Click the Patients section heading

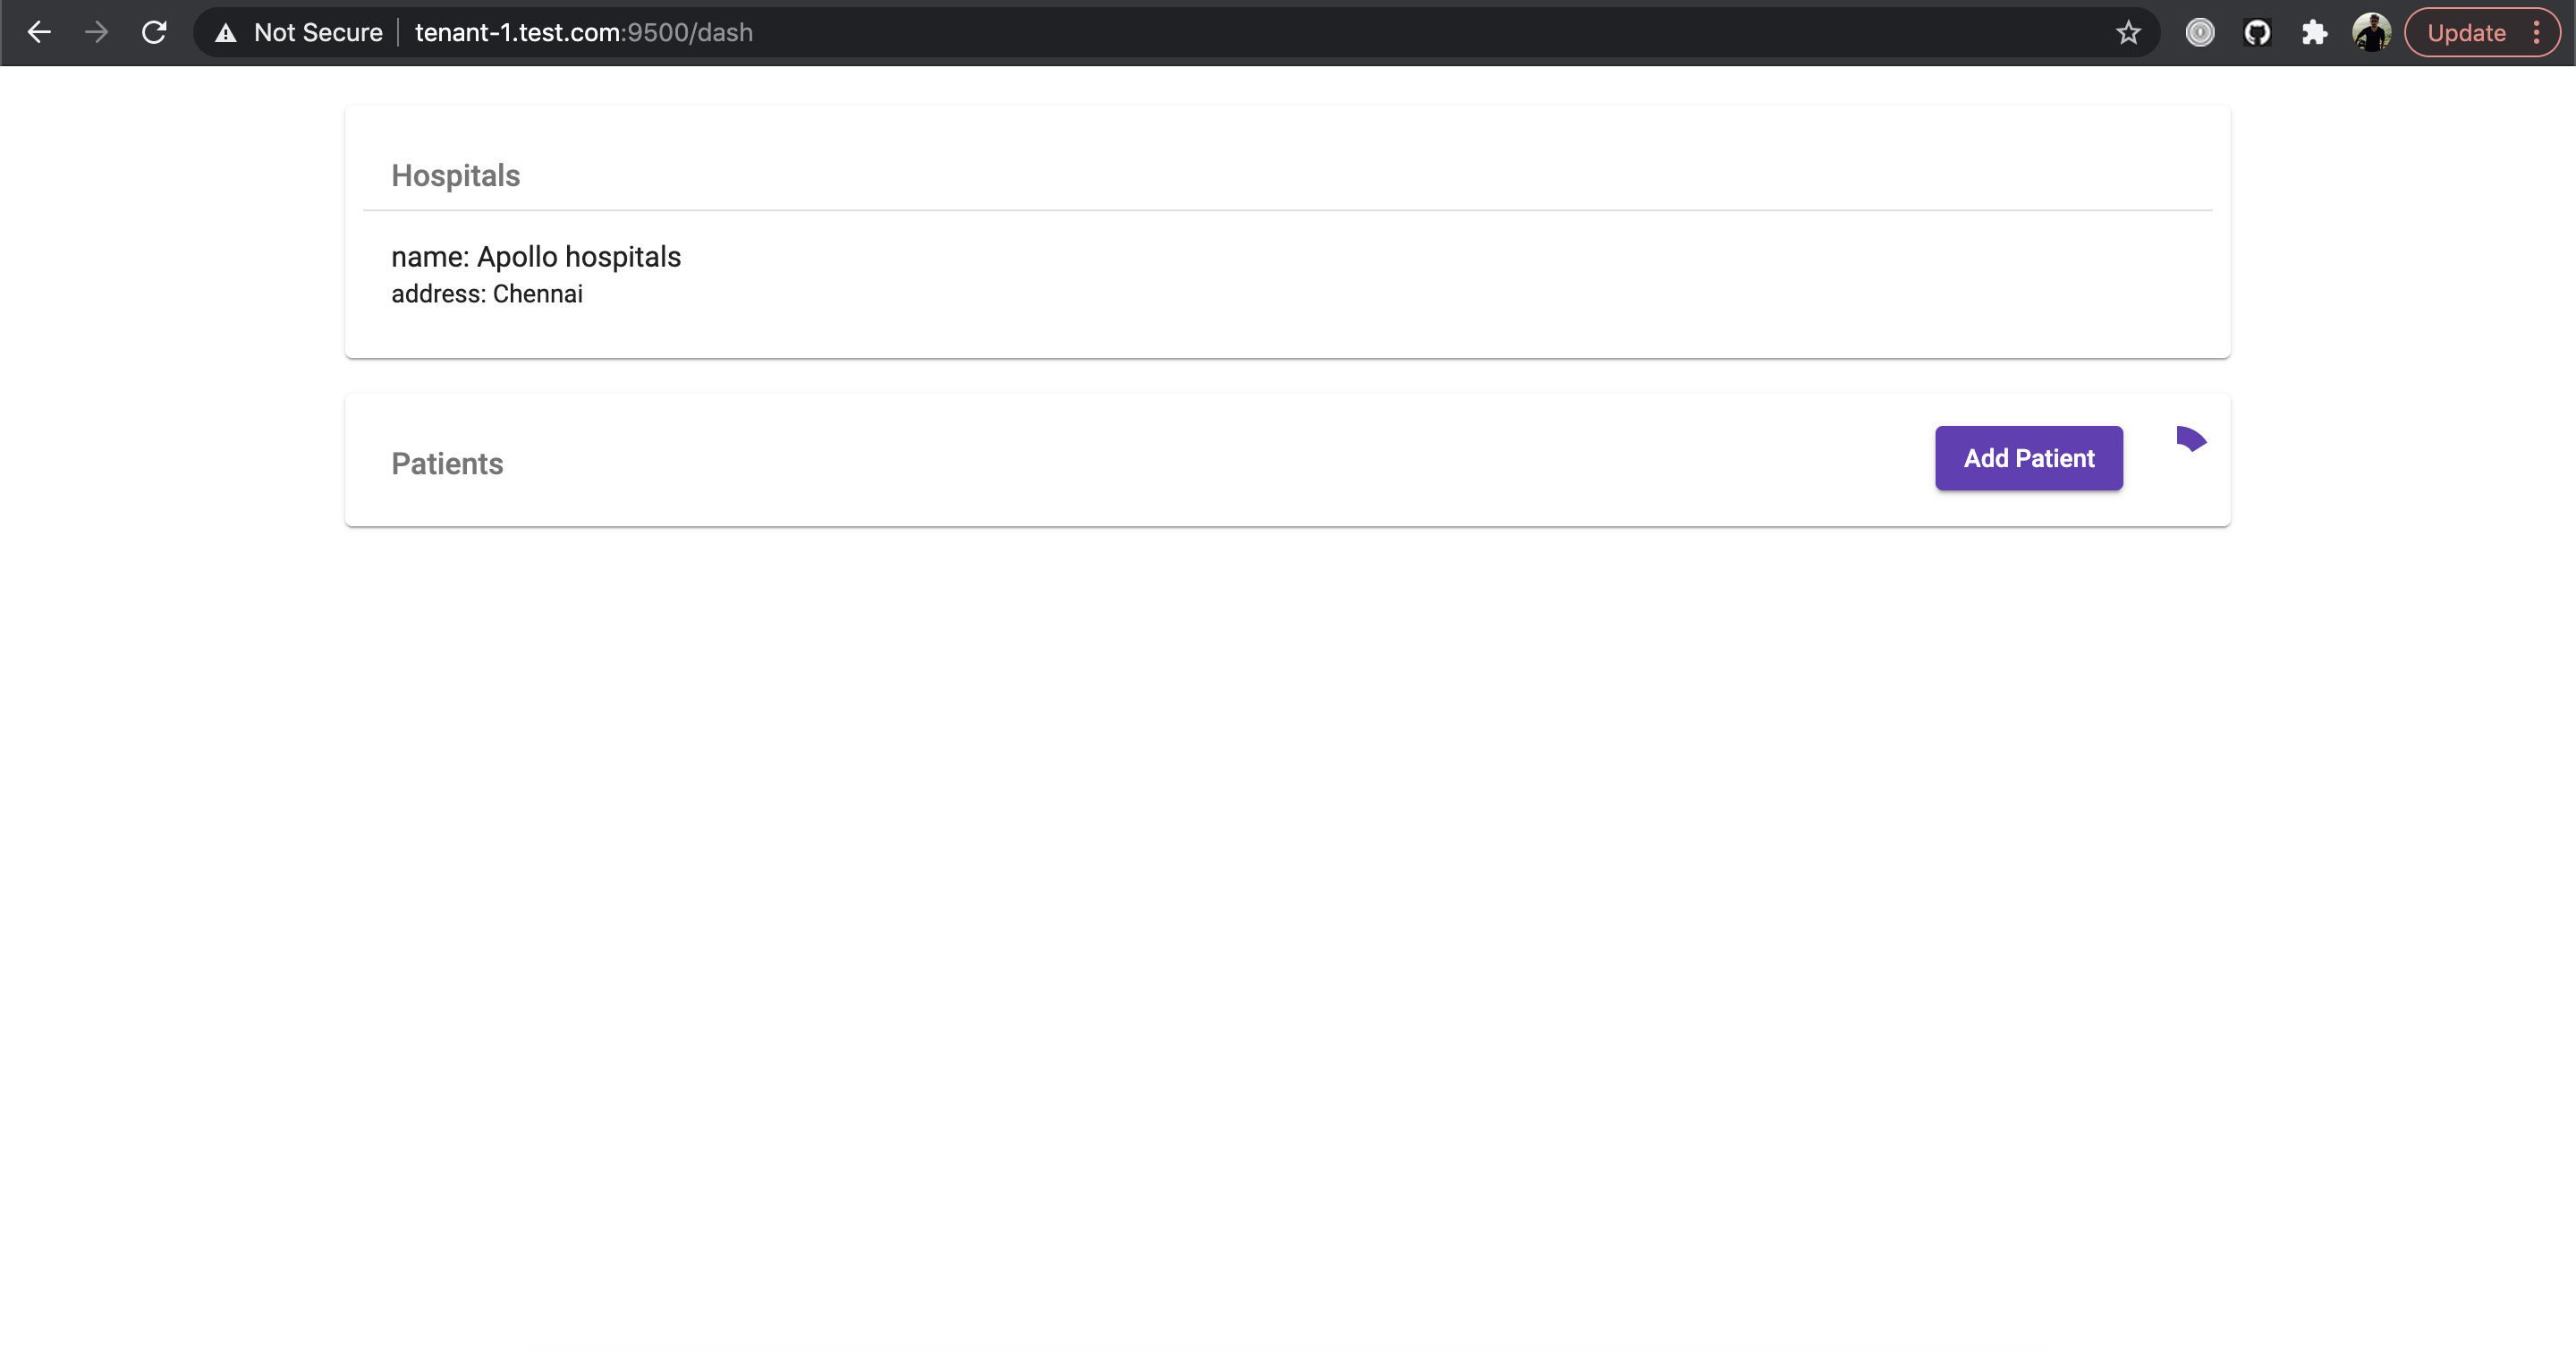tap(447, 464)
